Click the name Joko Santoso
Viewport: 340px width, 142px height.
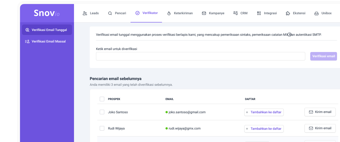click(118, 112)
